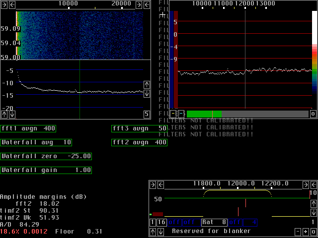Image resolution: width=318 pixels, height=238 pixels.
Task: Click right-arrow at baseband graph's top-left
Action: coord(153,185)
